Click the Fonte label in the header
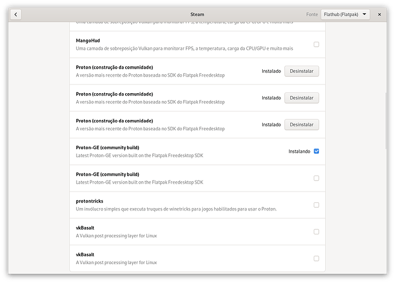This screenshot has width=395, height=283. [x=311, y=14]
